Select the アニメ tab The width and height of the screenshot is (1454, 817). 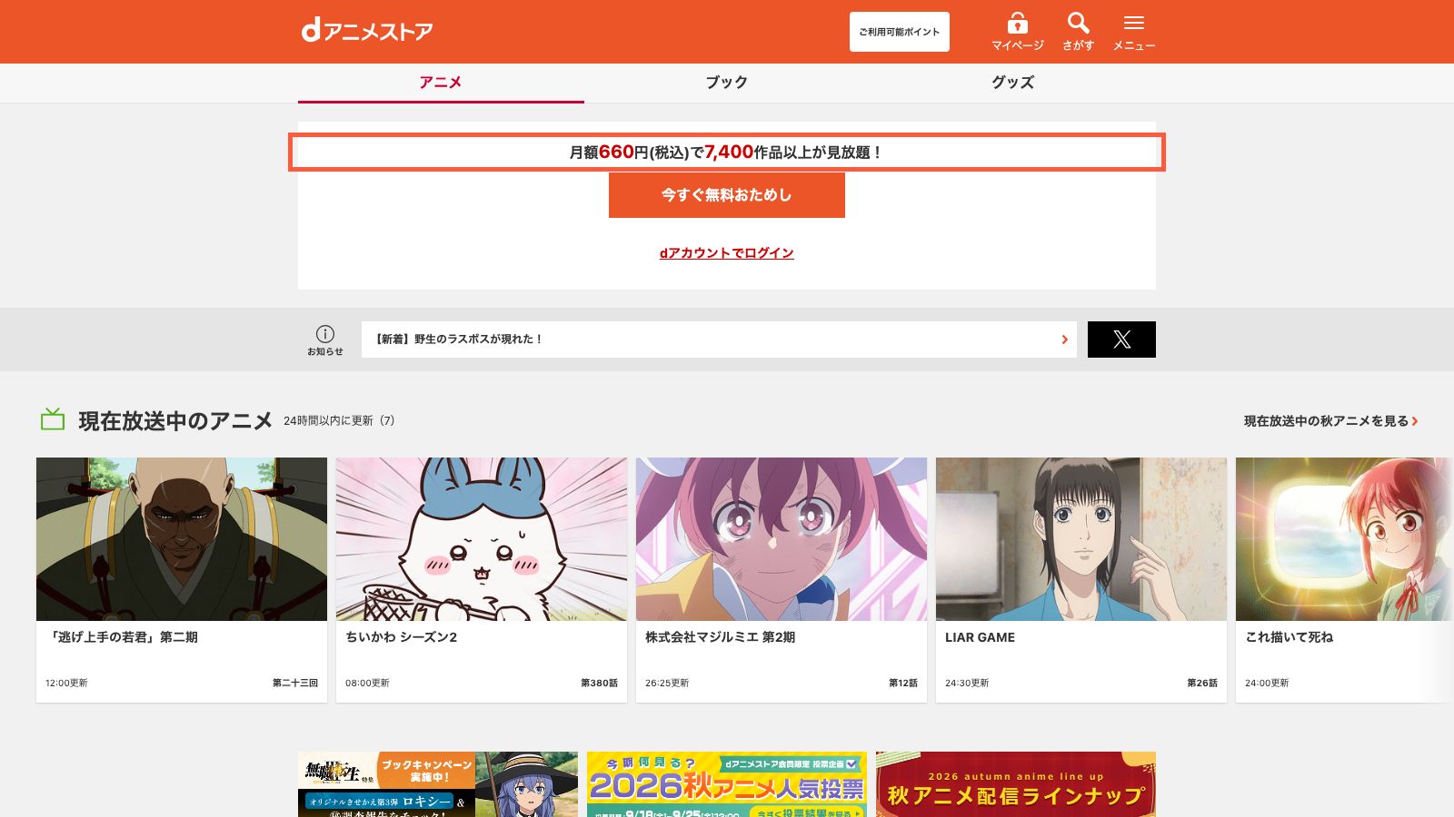pos(441,83)
